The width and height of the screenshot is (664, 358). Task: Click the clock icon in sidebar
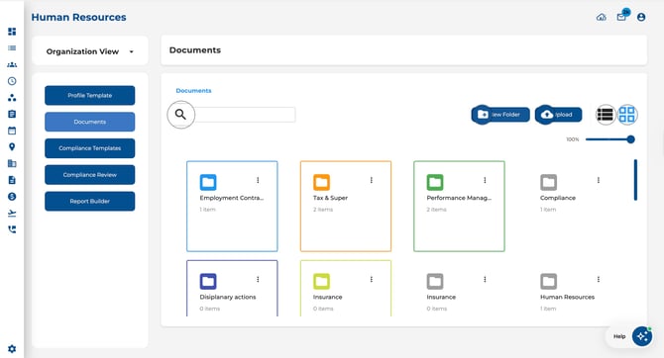point(12,81)
